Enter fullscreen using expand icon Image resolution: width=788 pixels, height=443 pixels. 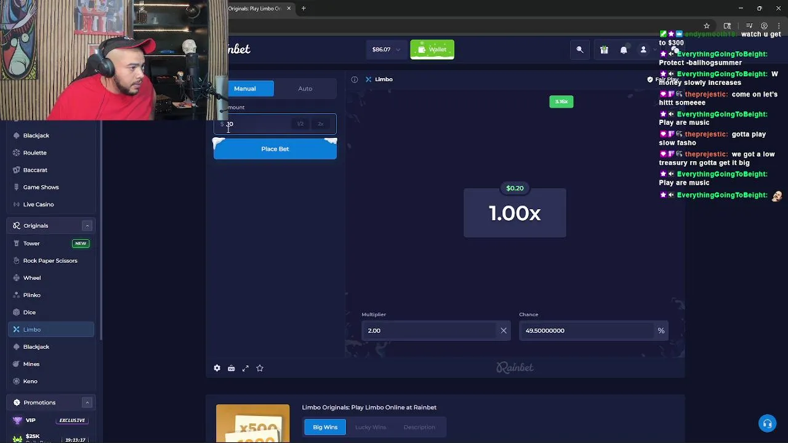point(246,368)
